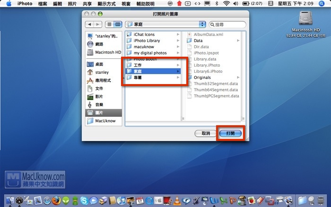The image size is (331, 207).
Task: Select "stanley"的.. computer in the sidebar
Action: click(104, 36)
